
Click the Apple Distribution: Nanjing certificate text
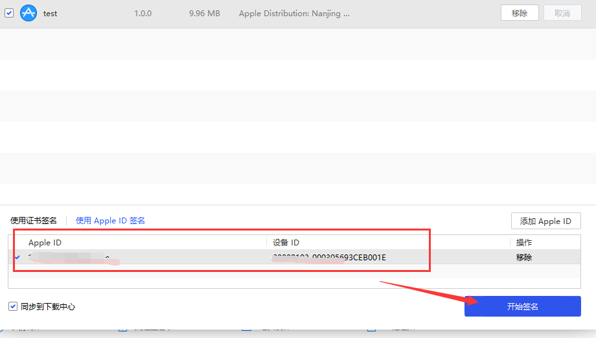coord(294,14)
